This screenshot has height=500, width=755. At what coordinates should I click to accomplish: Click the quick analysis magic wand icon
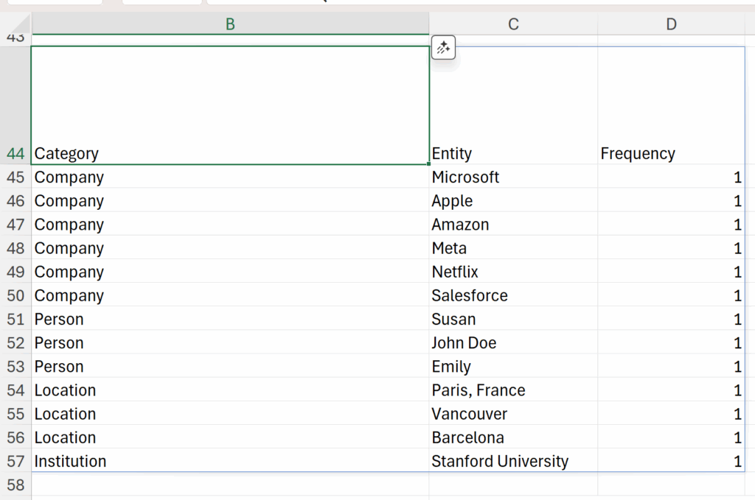[x=443, y=48]
